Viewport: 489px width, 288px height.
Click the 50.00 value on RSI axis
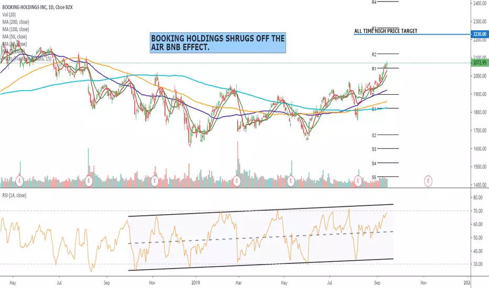[478, 238]
